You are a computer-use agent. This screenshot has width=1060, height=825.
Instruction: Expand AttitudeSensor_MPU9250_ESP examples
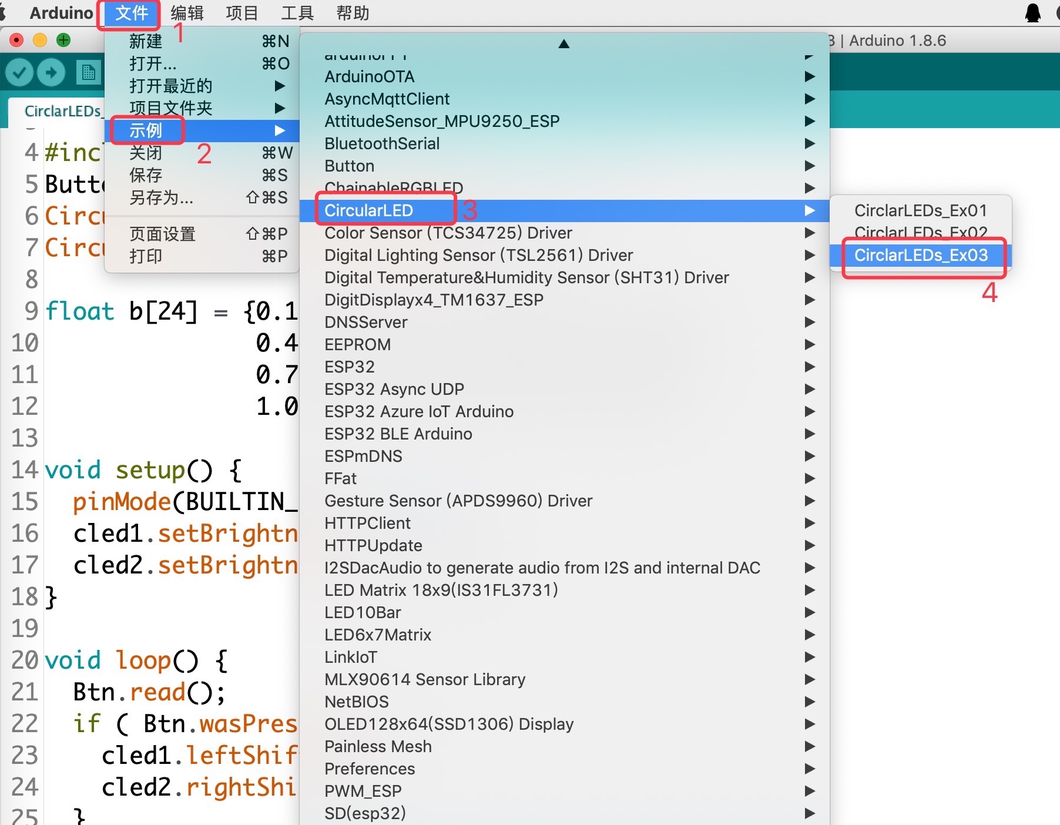click(564, 121)
